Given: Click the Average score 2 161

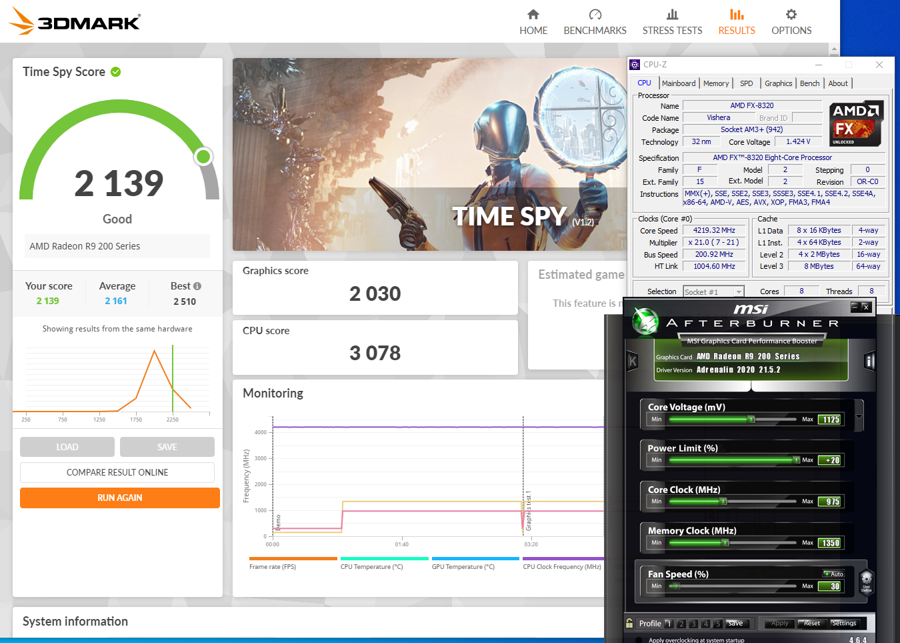Looking at the screenshot, I should point(116,301).
